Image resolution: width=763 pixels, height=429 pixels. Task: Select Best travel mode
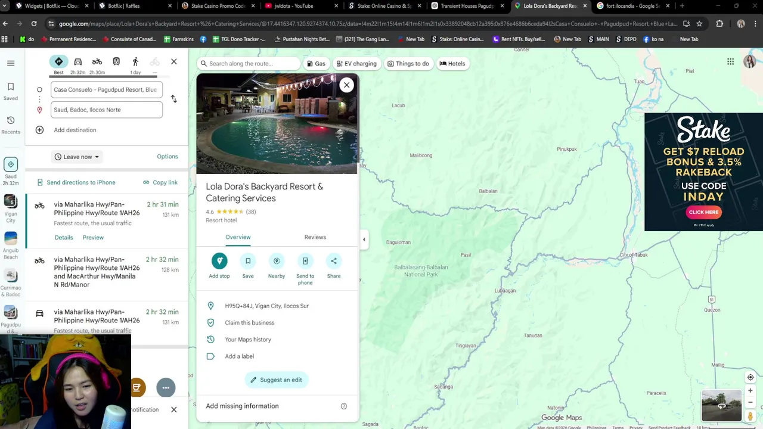58,65
